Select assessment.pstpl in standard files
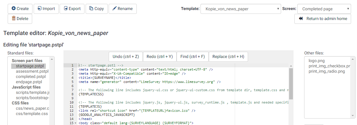The image size is (357, 125). pos(32,71)
